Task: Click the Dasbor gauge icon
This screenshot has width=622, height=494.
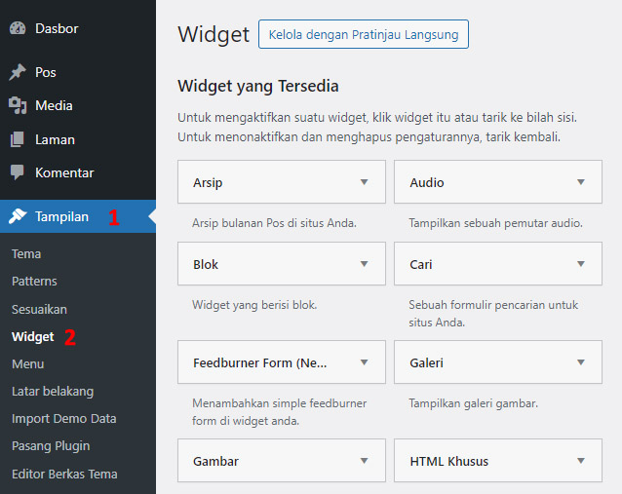Action: [18, 28]
